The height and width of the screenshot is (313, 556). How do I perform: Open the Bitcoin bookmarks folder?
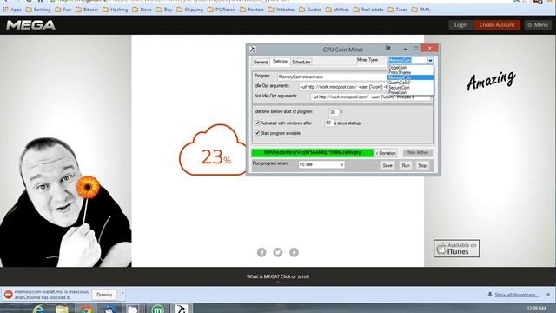pyautogui.click(x=87, y=10)
